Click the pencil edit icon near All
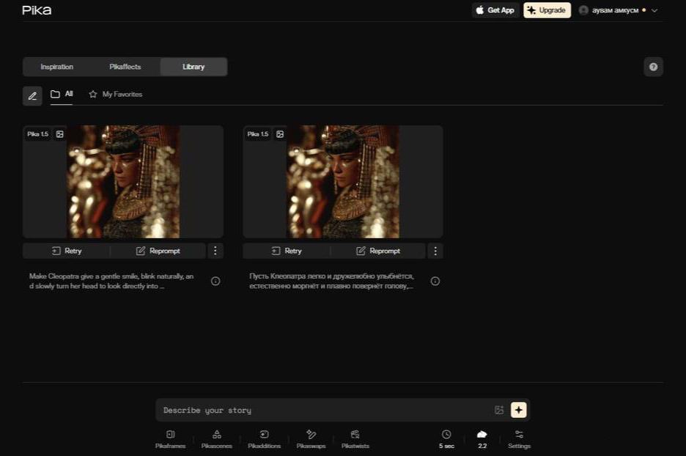Screen dimensions: 686x456 [32, 95]
